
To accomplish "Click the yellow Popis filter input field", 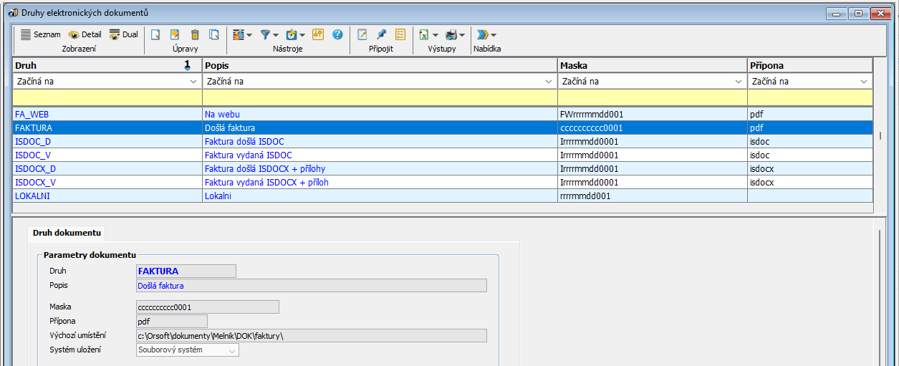I will click(x=380, y=97).
